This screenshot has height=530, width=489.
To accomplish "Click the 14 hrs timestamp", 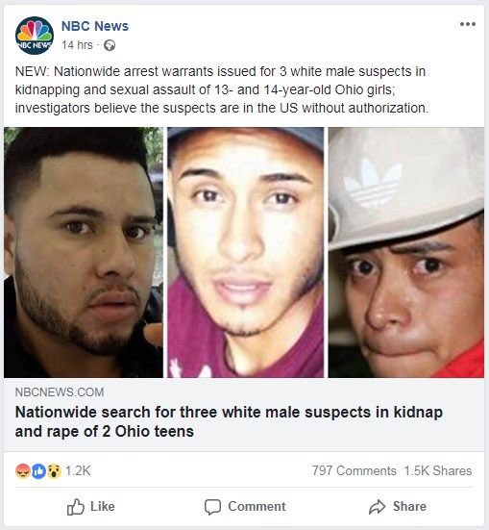I will pos(77,45).
